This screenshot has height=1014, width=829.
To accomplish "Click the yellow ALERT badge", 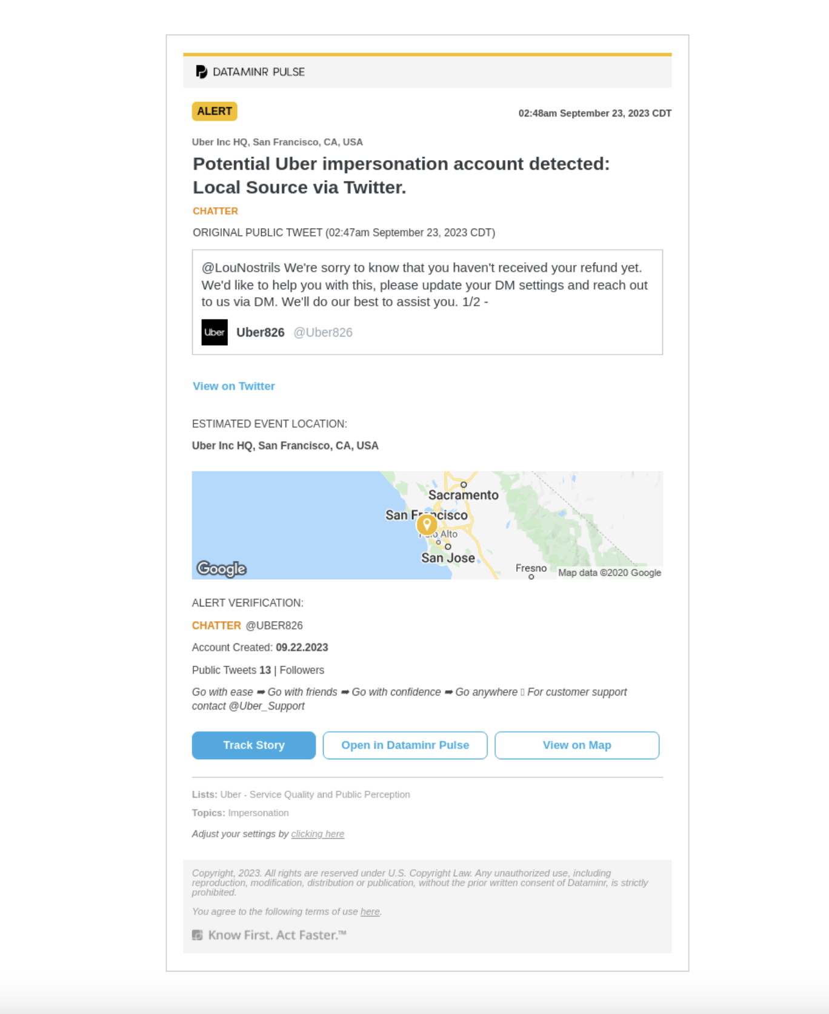I will coord(215,112).
